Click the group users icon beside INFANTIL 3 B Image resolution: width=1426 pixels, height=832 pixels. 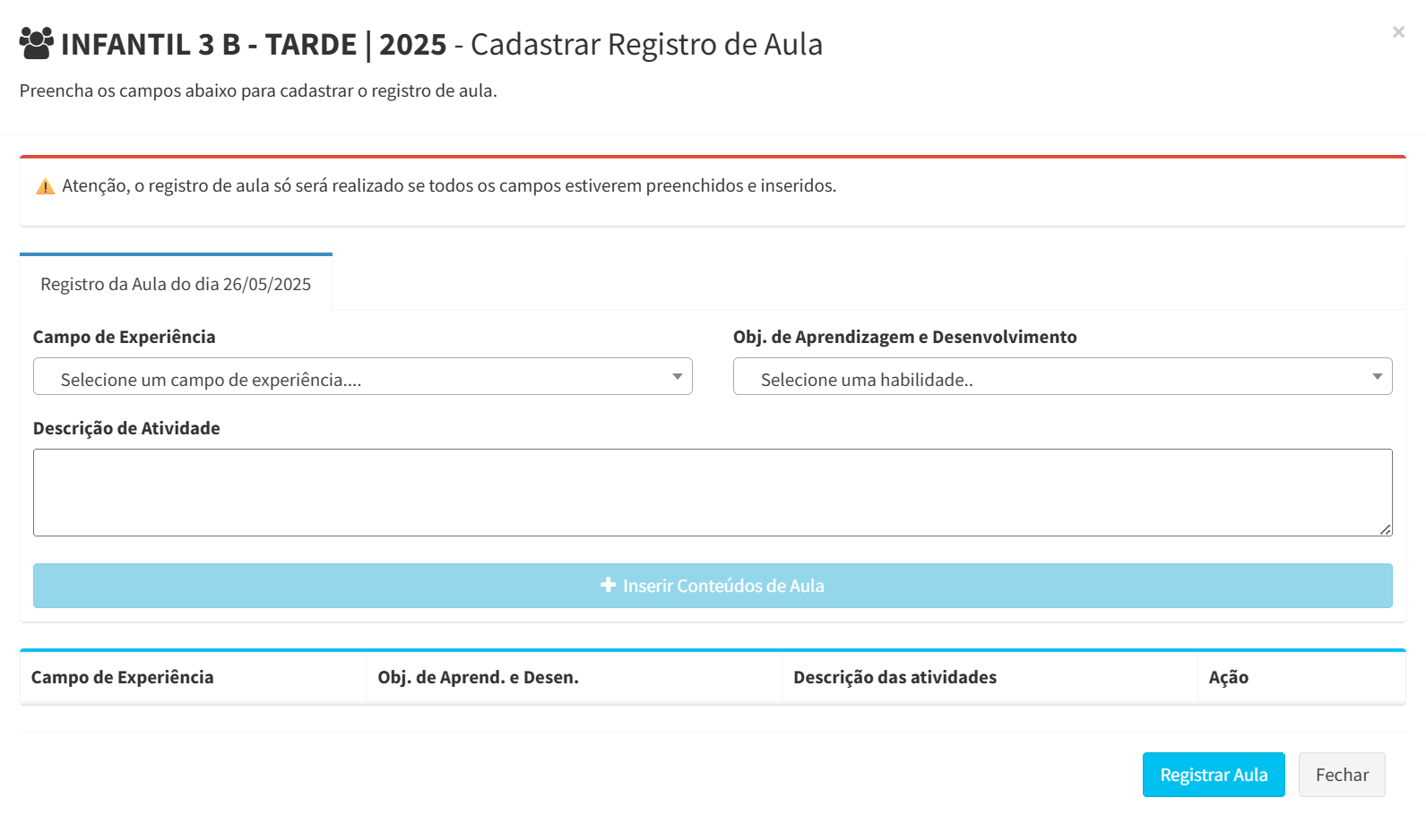pos(37,43)
